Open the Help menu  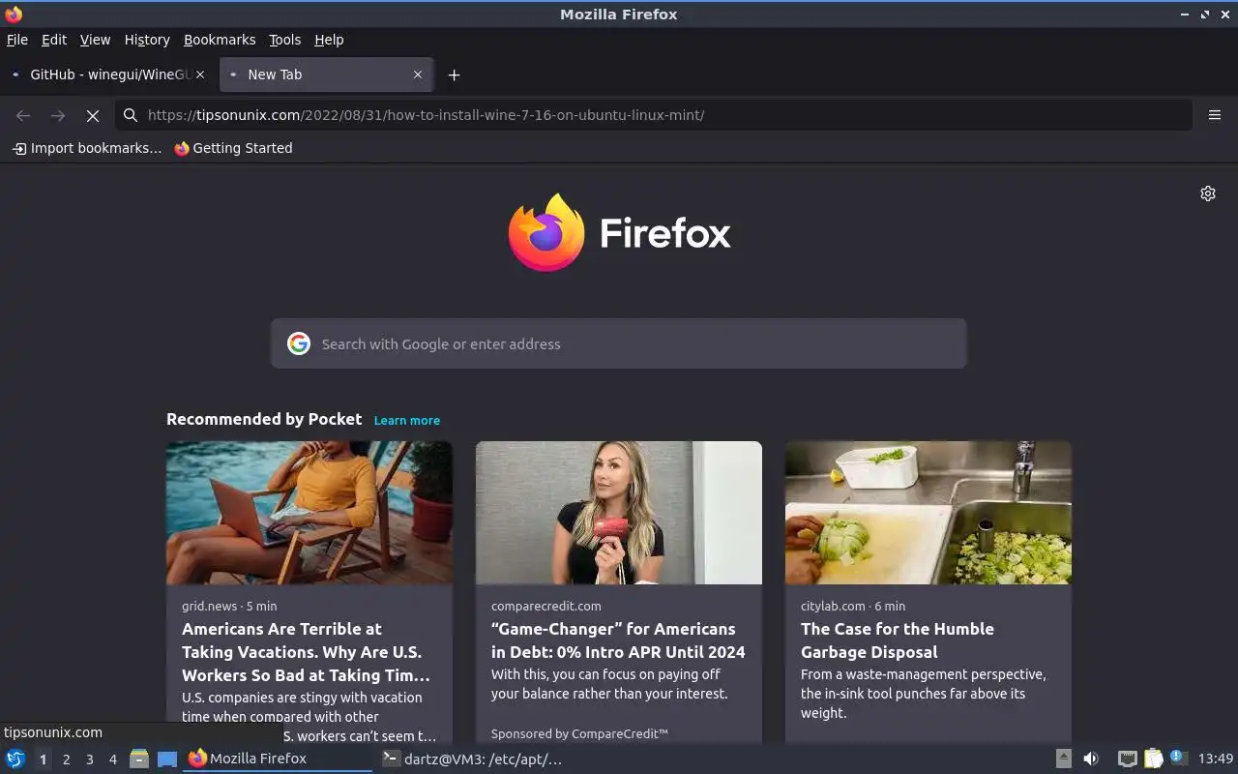point(329,40)
